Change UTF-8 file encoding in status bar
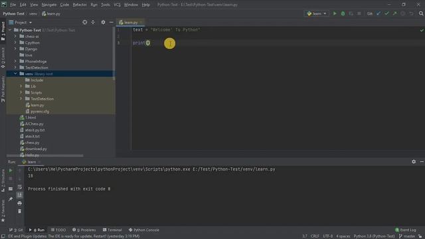This screenshot has height=239, width=425. point(327,236)
